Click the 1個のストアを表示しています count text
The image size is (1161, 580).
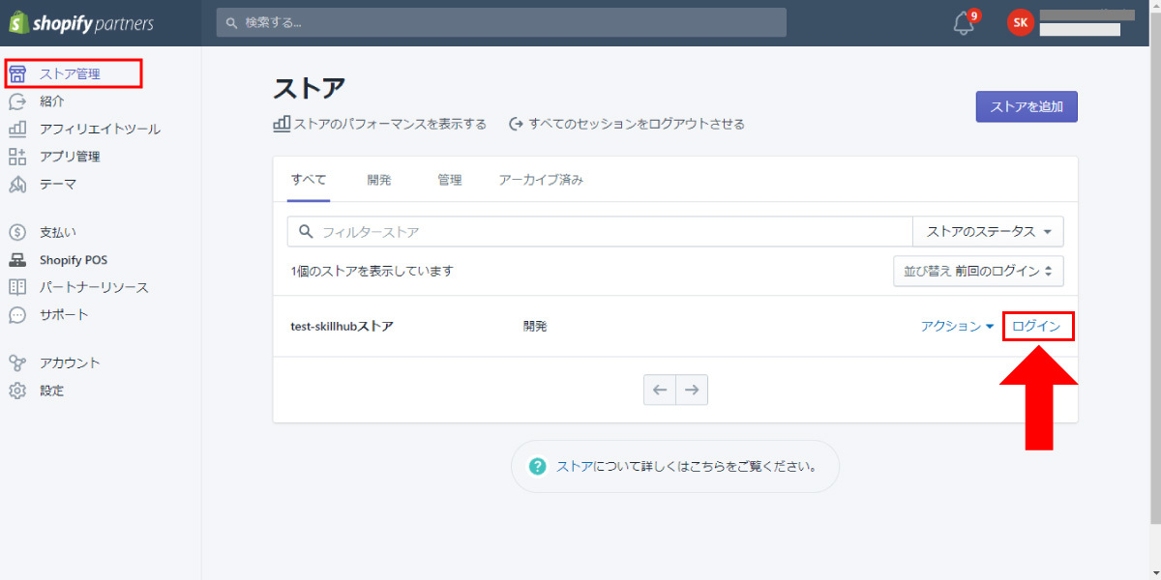372,272
